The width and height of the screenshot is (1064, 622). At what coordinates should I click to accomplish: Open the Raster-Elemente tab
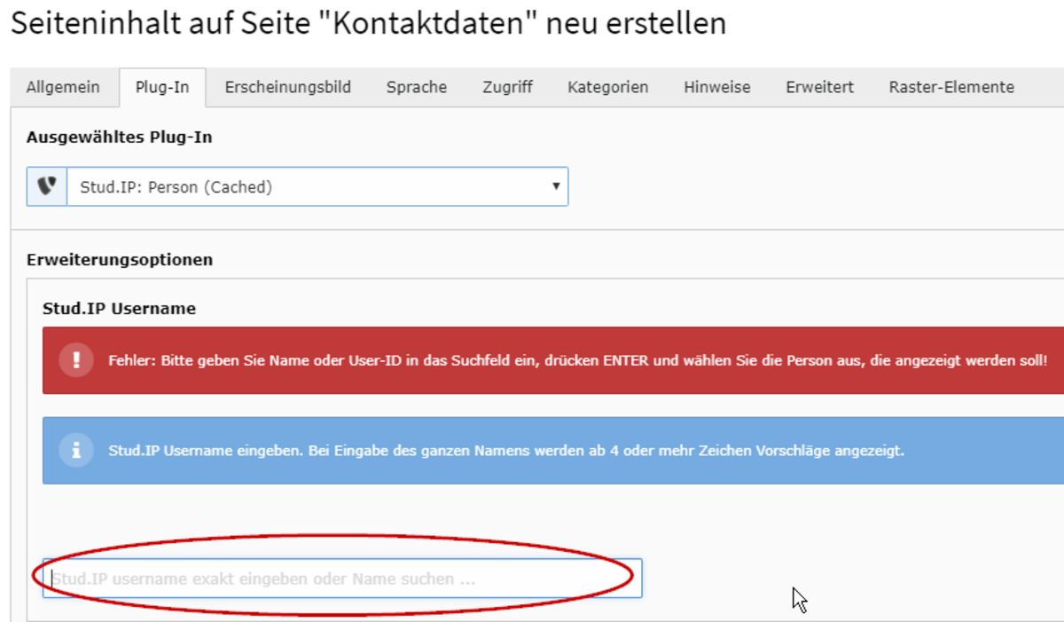(x=951, y=87)
